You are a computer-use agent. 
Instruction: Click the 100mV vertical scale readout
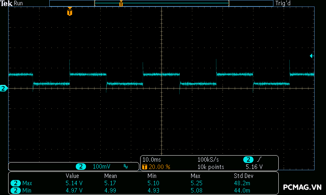[x=101, y=167]
